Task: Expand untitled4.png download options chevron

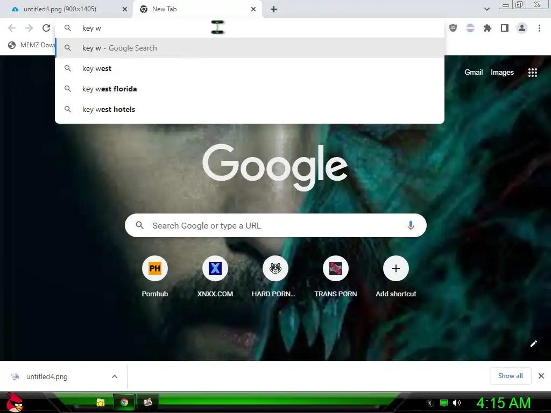Action: pos(115,376)
